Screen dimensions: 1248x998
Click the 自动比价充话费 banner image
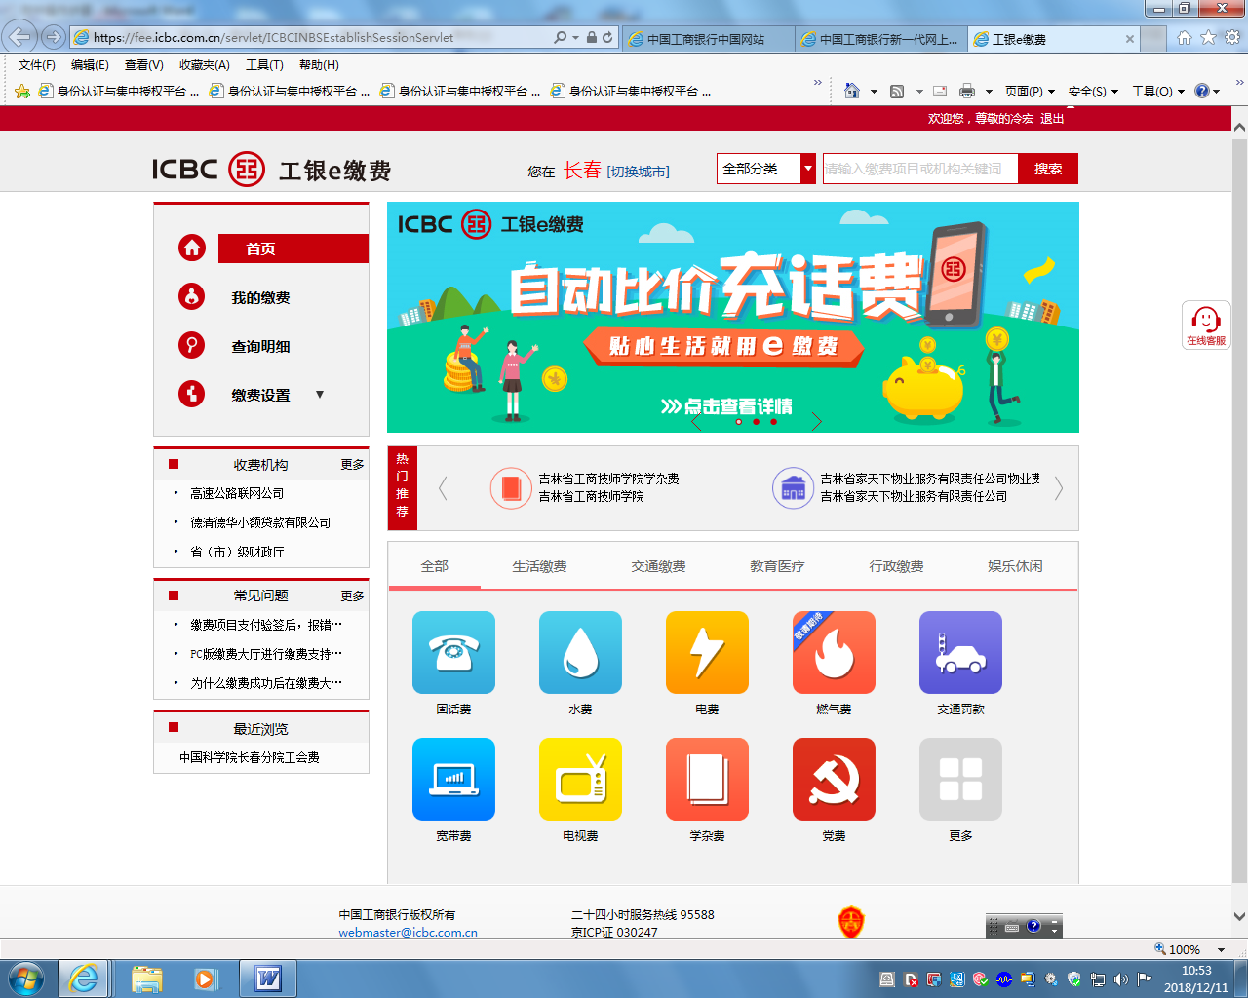(733, 317)
